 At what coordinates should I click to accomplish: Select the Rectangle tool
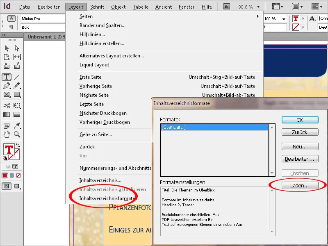pyautogui.click(x=17, y=95)
